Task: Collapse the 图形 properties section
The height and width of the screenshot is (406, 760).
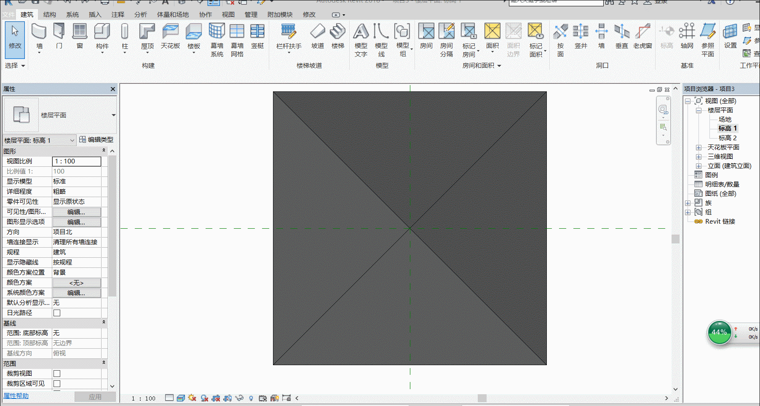Action: click(104, 151)
